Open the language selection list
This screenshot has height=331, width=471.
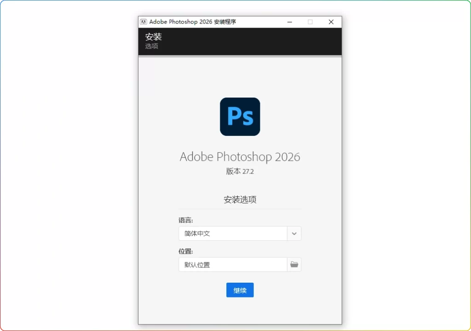[294, 233]
